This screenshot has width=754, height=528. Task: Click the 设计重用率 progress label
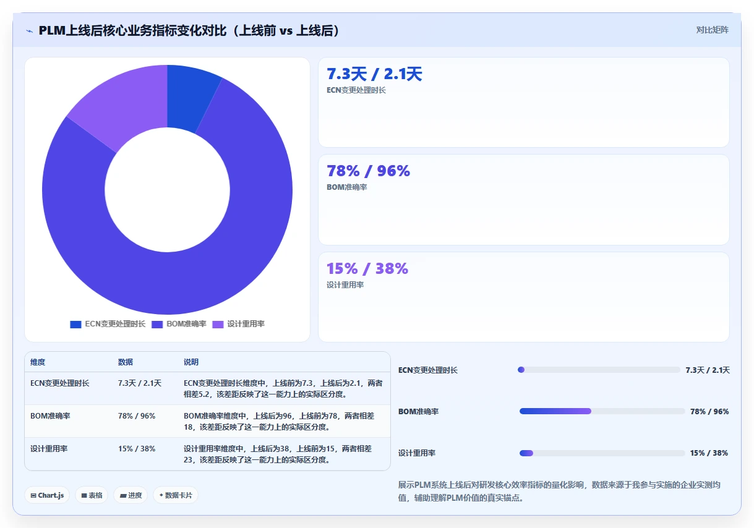[x=417, y=453]
